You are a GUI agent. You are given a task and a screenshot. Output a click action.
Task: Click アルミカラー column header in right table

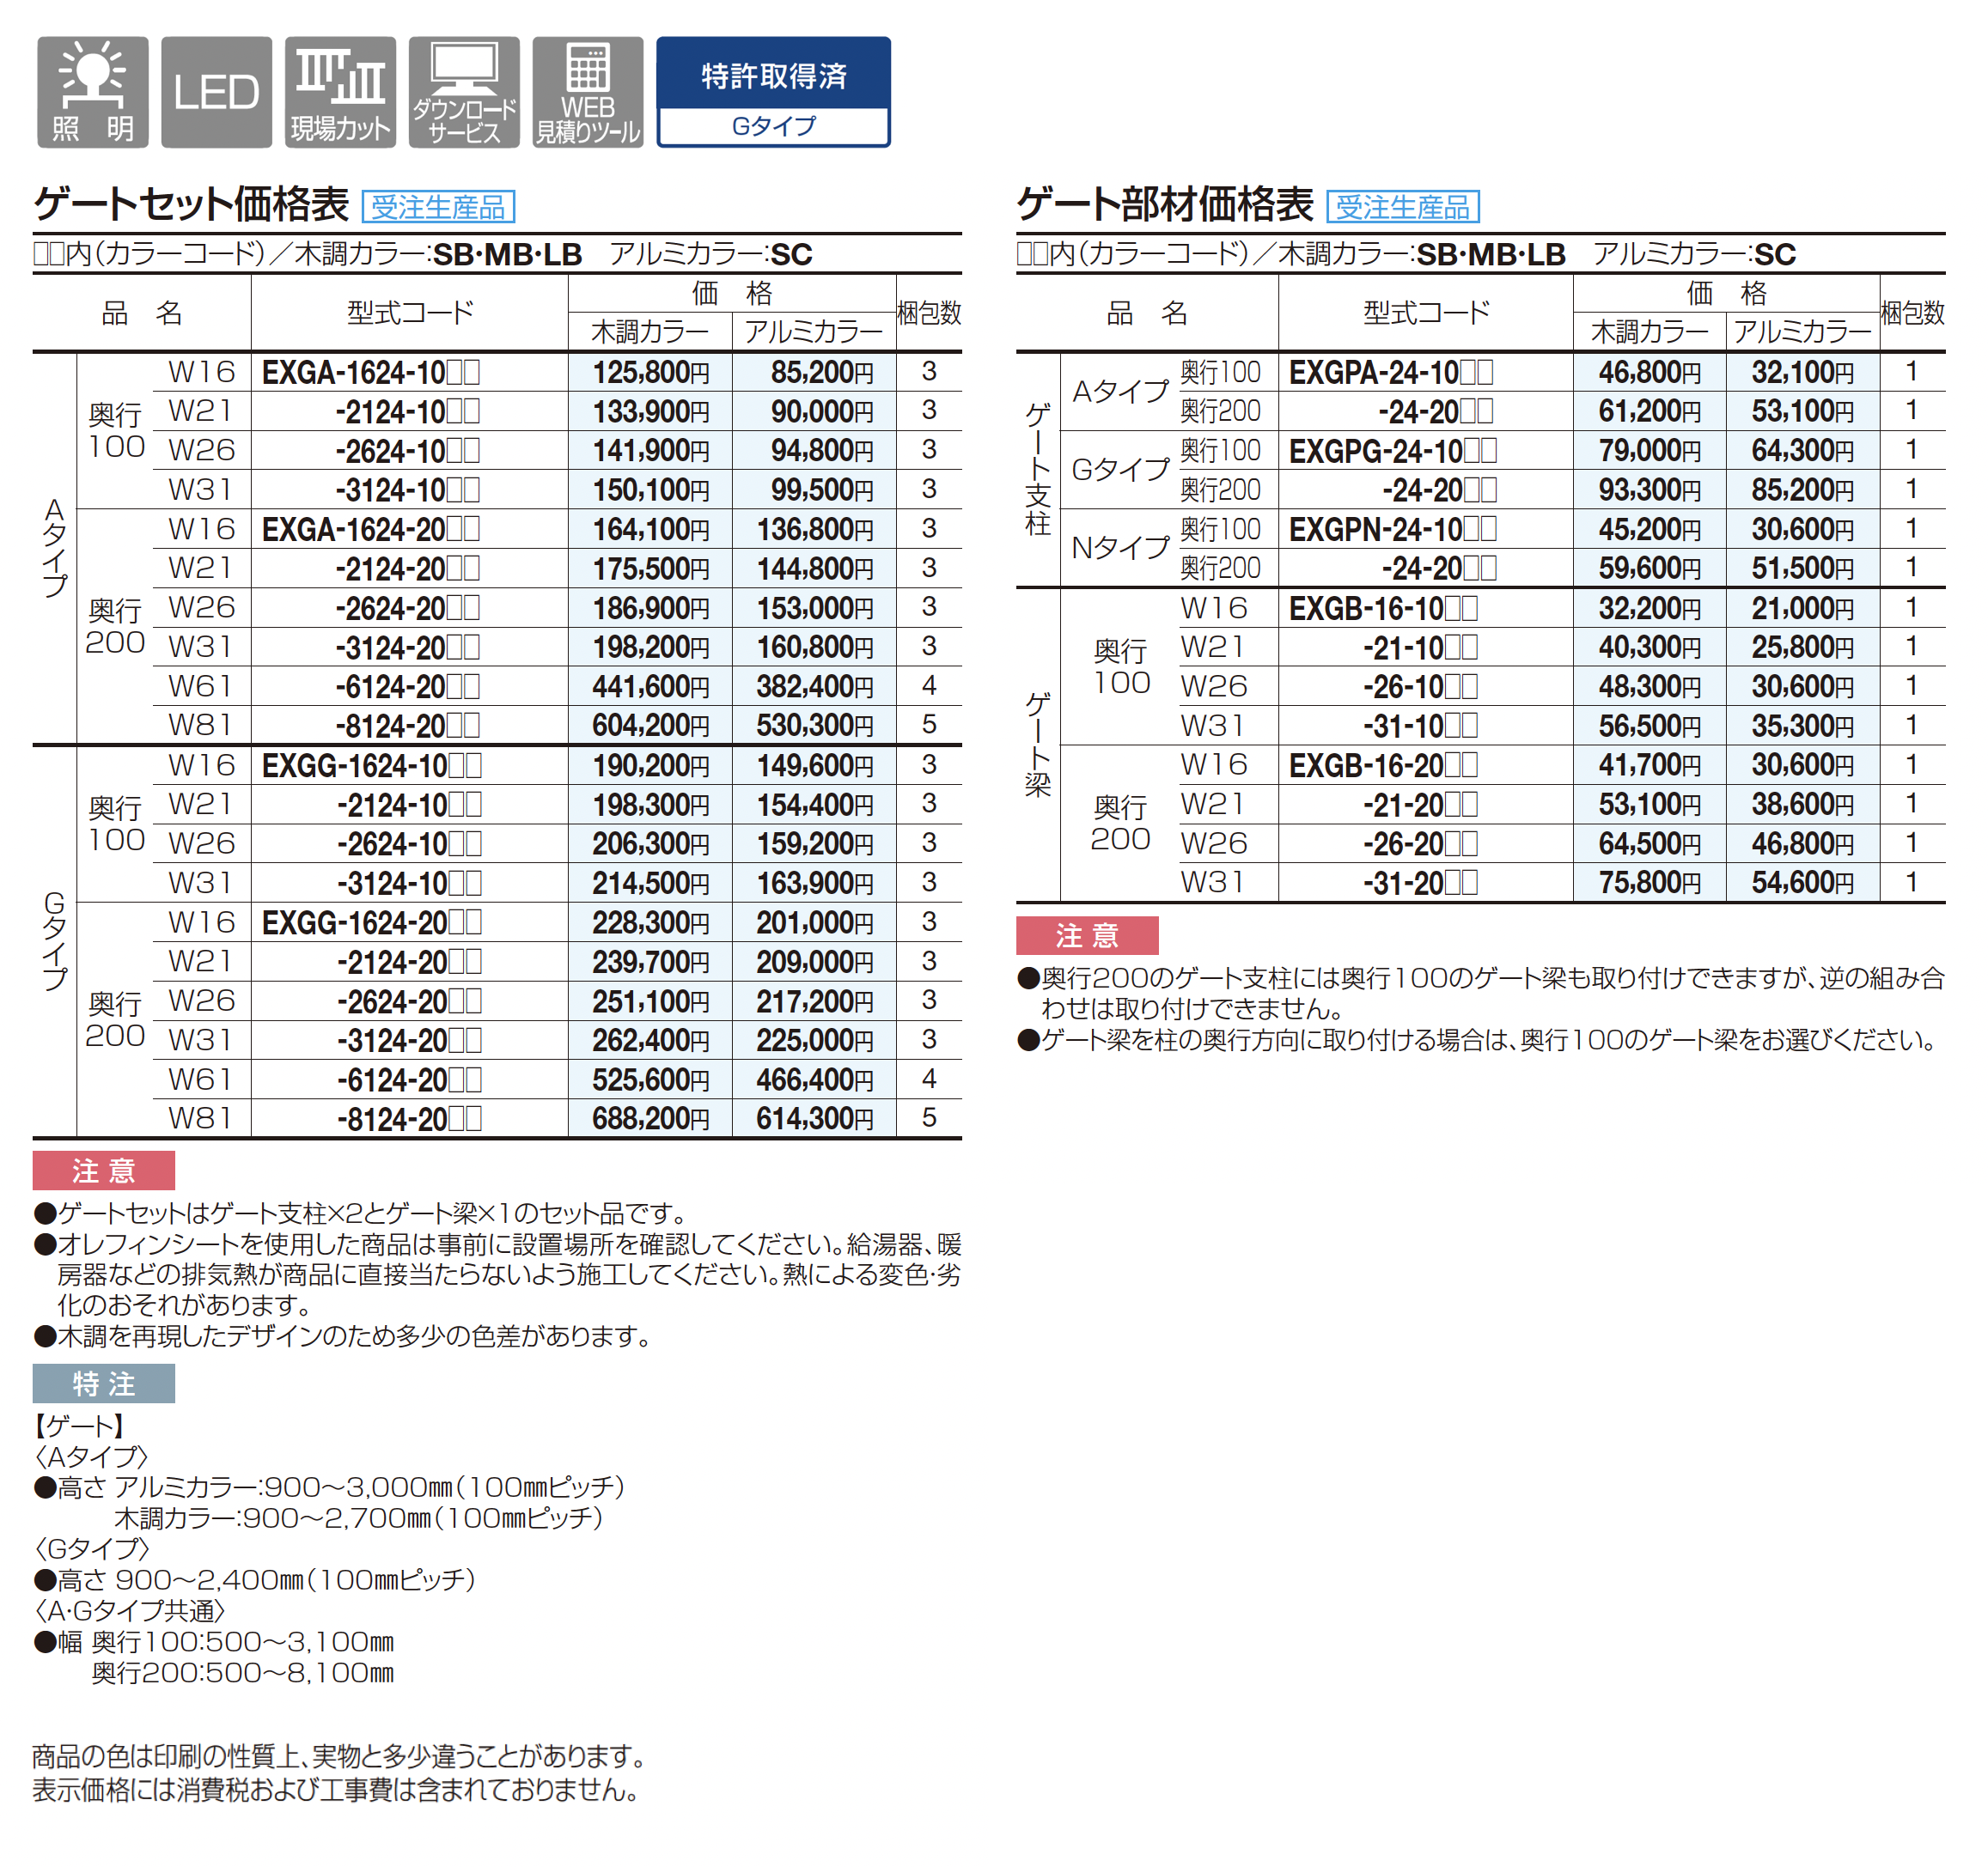[x=1801, y=331]
